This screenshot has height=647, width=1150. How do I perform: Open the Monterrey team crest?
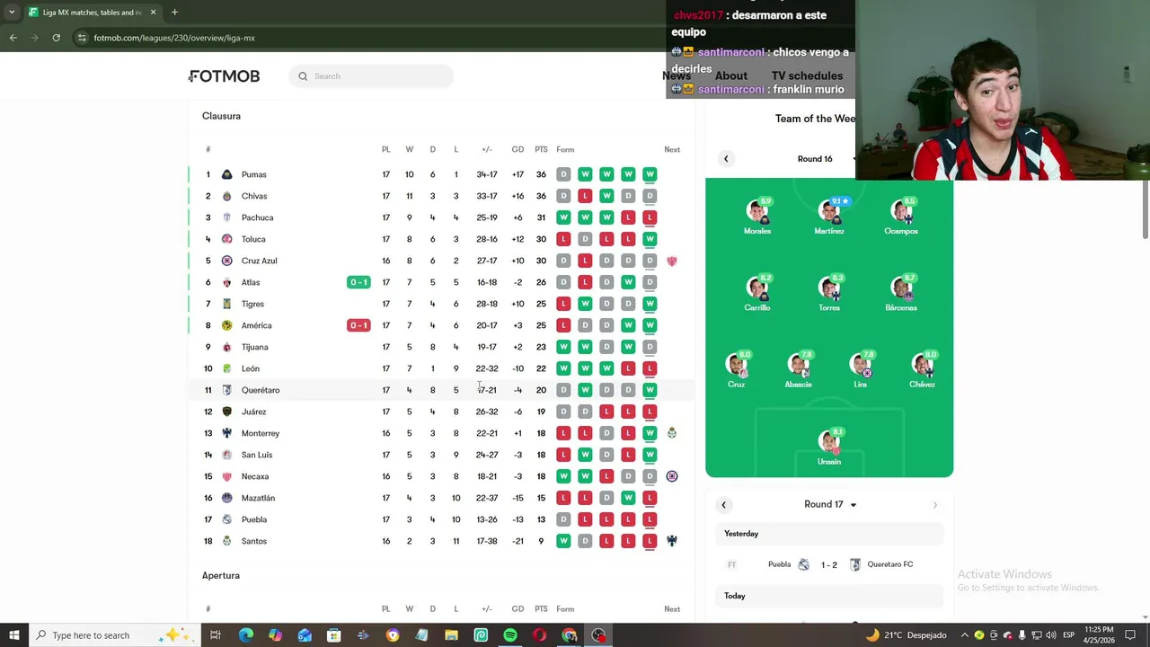226,433
